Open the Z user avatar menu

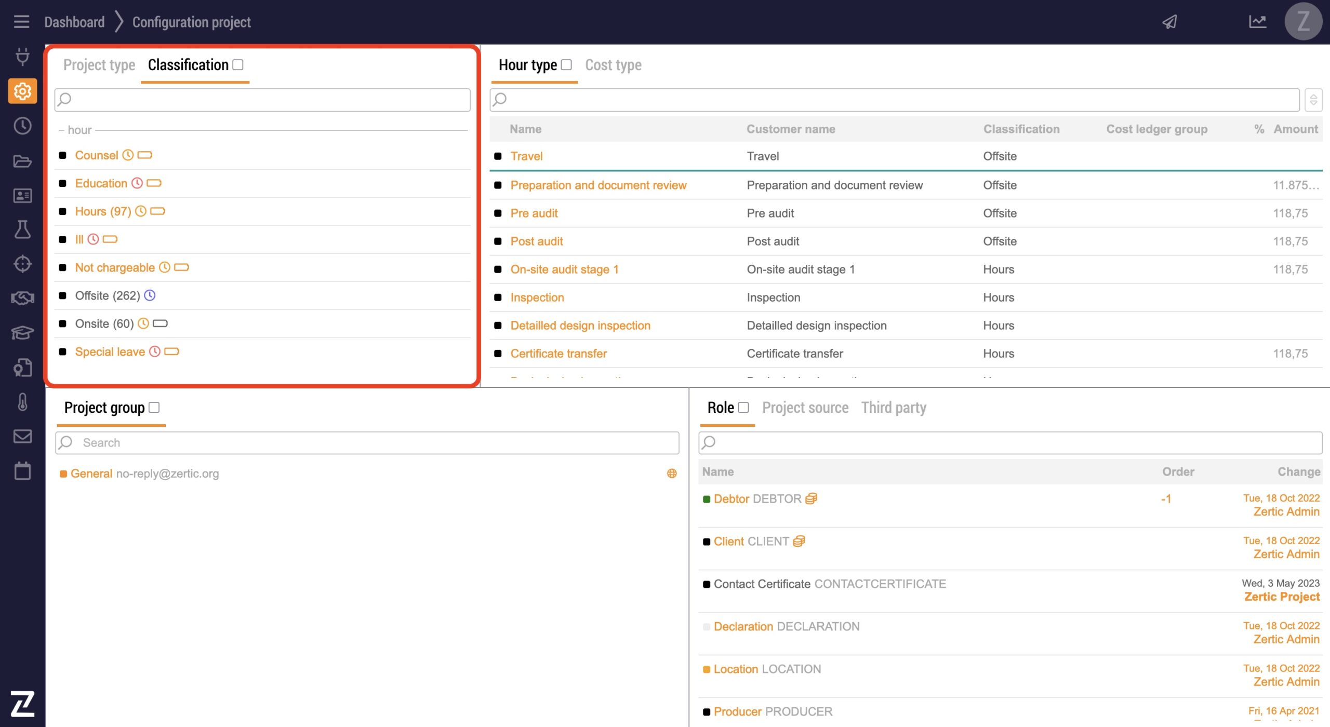[x=1302, y=22]
